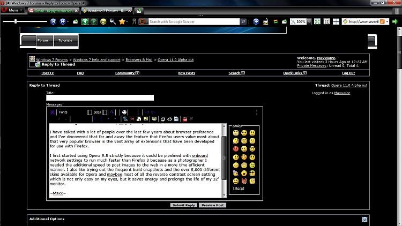The image size is (402, 226).
Task: Open the Fonts dropdown in the editor
Action: click(76, 112)
